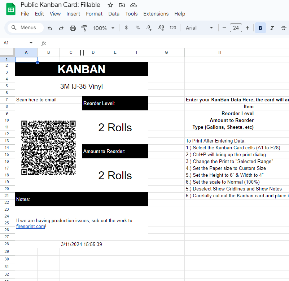Click the 'Item' label in column H
This screenshot has height=281, width=289.
[x=249, y=107]
